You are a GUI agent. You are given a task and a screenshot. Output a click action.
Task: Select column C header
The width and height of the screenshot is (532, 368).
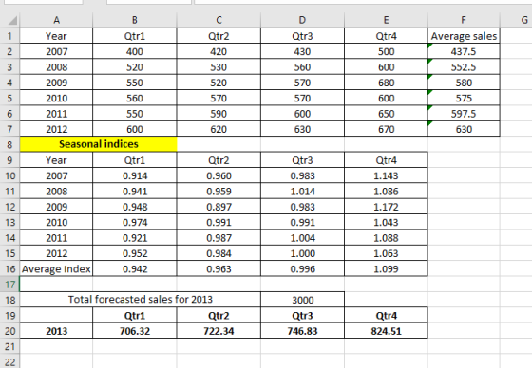point(218,20)
